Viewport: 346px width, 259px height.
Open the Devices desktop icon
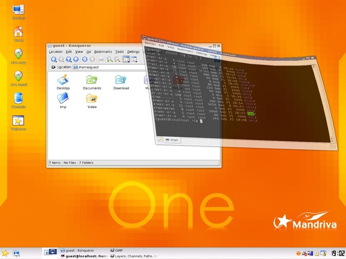tap(19, 12)
